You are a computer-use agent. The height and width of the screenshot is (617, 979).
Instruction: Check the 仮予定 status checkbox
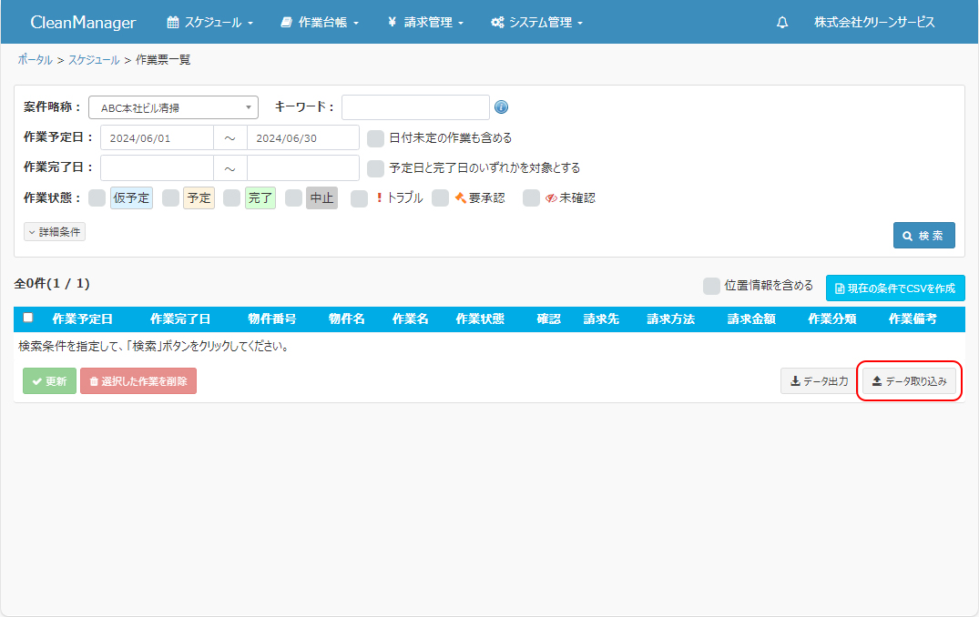(x=97, y=198)
